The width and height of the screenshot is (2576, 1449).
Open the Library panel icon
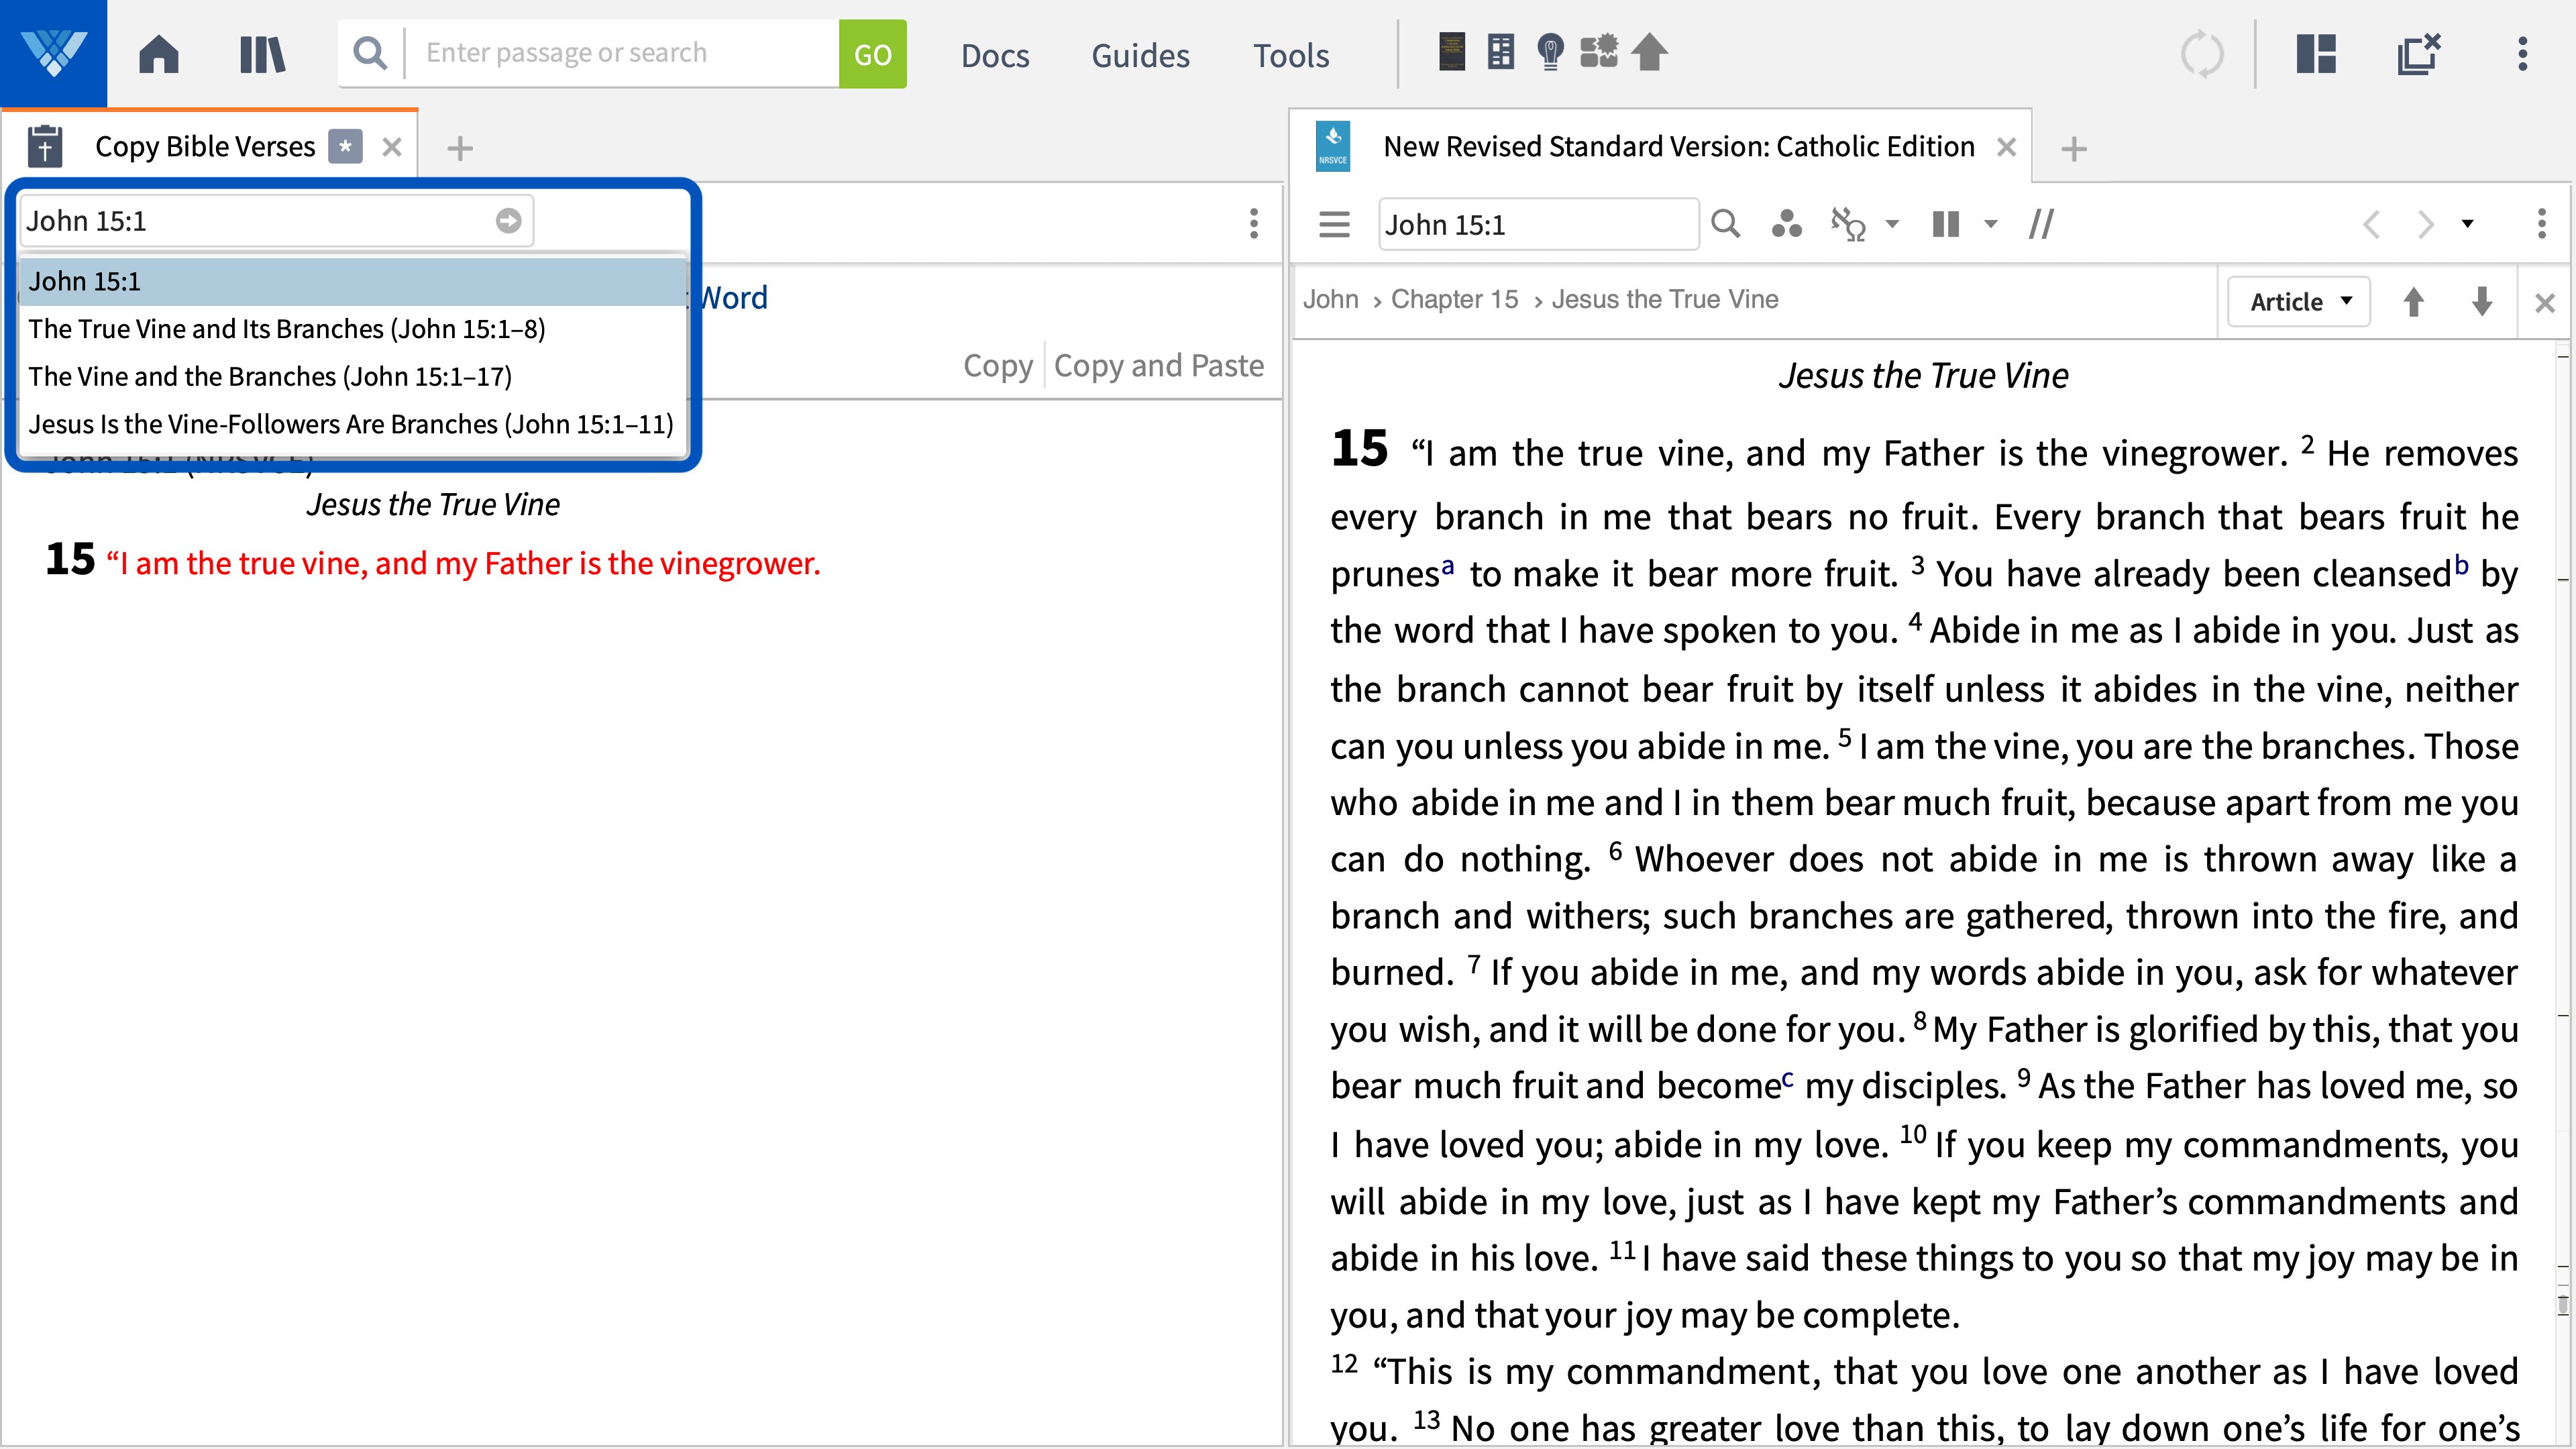pos(260,53)
